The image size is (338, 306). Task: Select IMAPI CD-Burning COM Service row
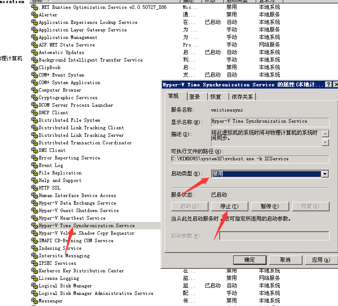pyautogui.click(x=76, y=240)
